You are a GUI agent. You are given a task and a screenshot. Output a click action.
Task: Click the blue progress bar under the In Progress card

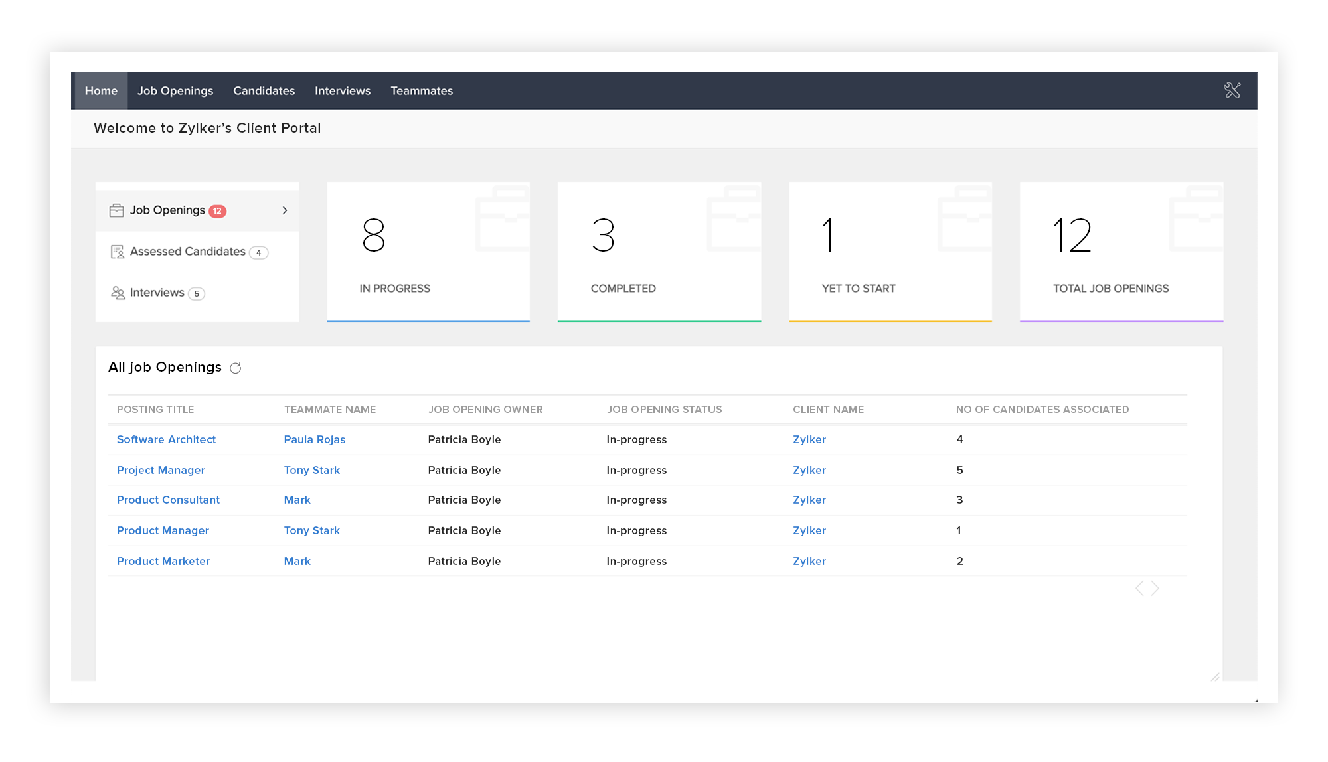click(x=428, y=321)
